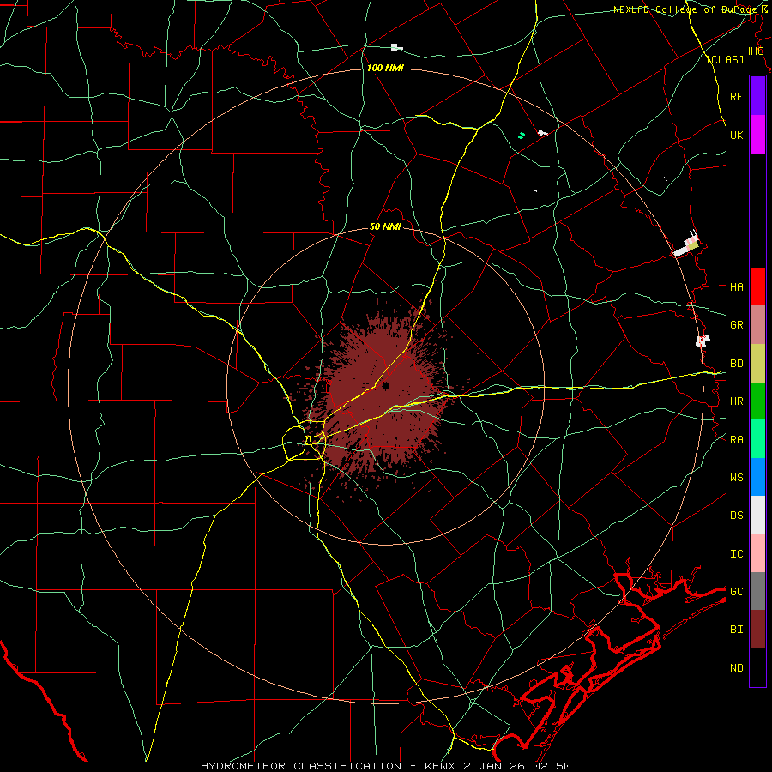Image resolution: width=772 pixels, height=772 pixels.
Task: Click the GR legend label
Action: click(737, 325)
